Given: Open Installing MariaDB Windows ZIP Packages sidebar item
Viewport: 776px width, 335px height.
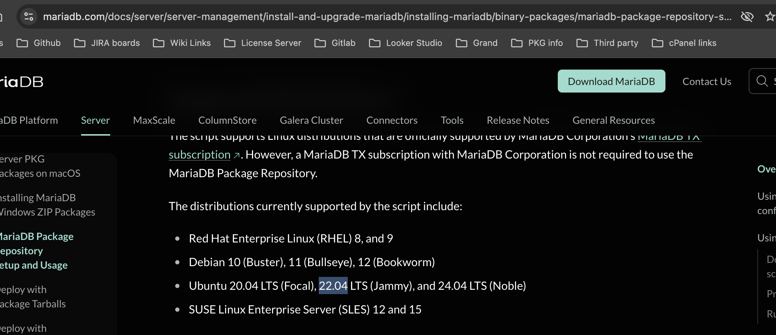Looking at the screenshot, I should (x=47, y=205).
